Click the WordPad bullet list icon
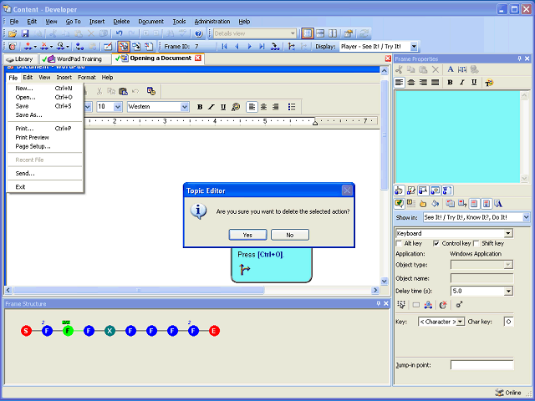Image resolution: width=535 pixels, height=401 pixels. pos(292,107)
